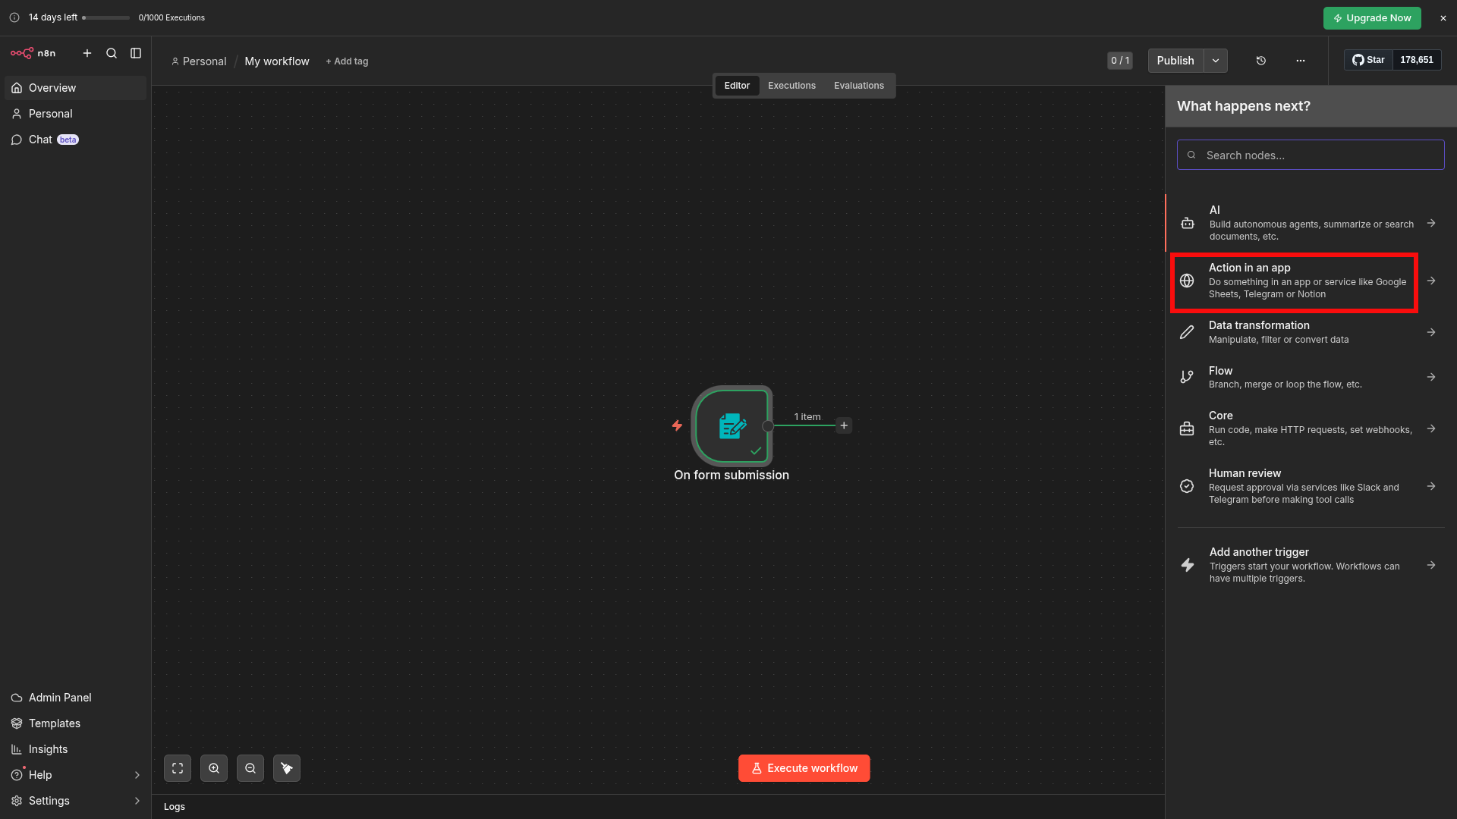1457x819 pixels.
Task: Switch to the Evaluations tab
Action: 858,86
